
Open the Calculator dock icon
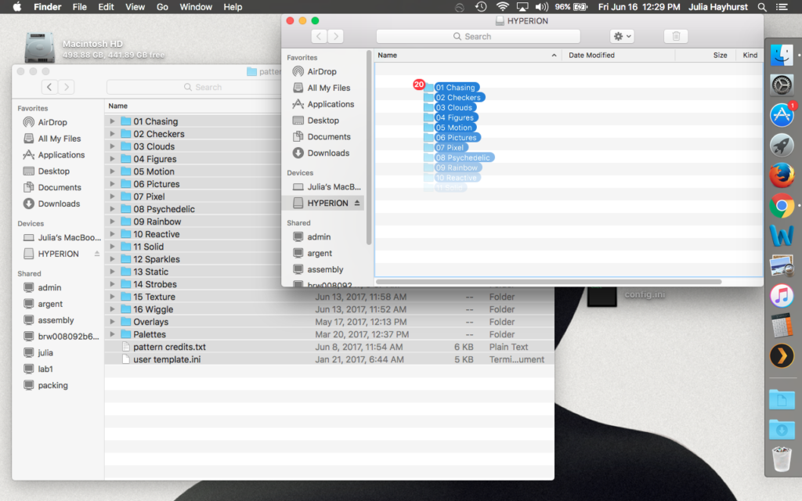click(782, 326)
